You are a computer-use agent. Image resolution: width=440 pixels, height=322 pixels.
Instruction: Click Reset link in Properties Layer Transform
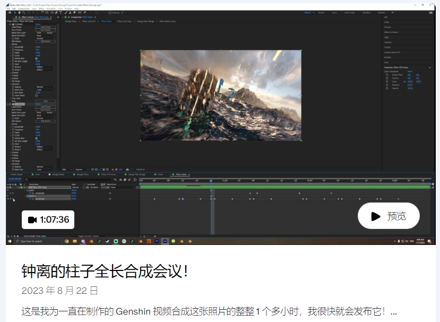coord(410,71)
